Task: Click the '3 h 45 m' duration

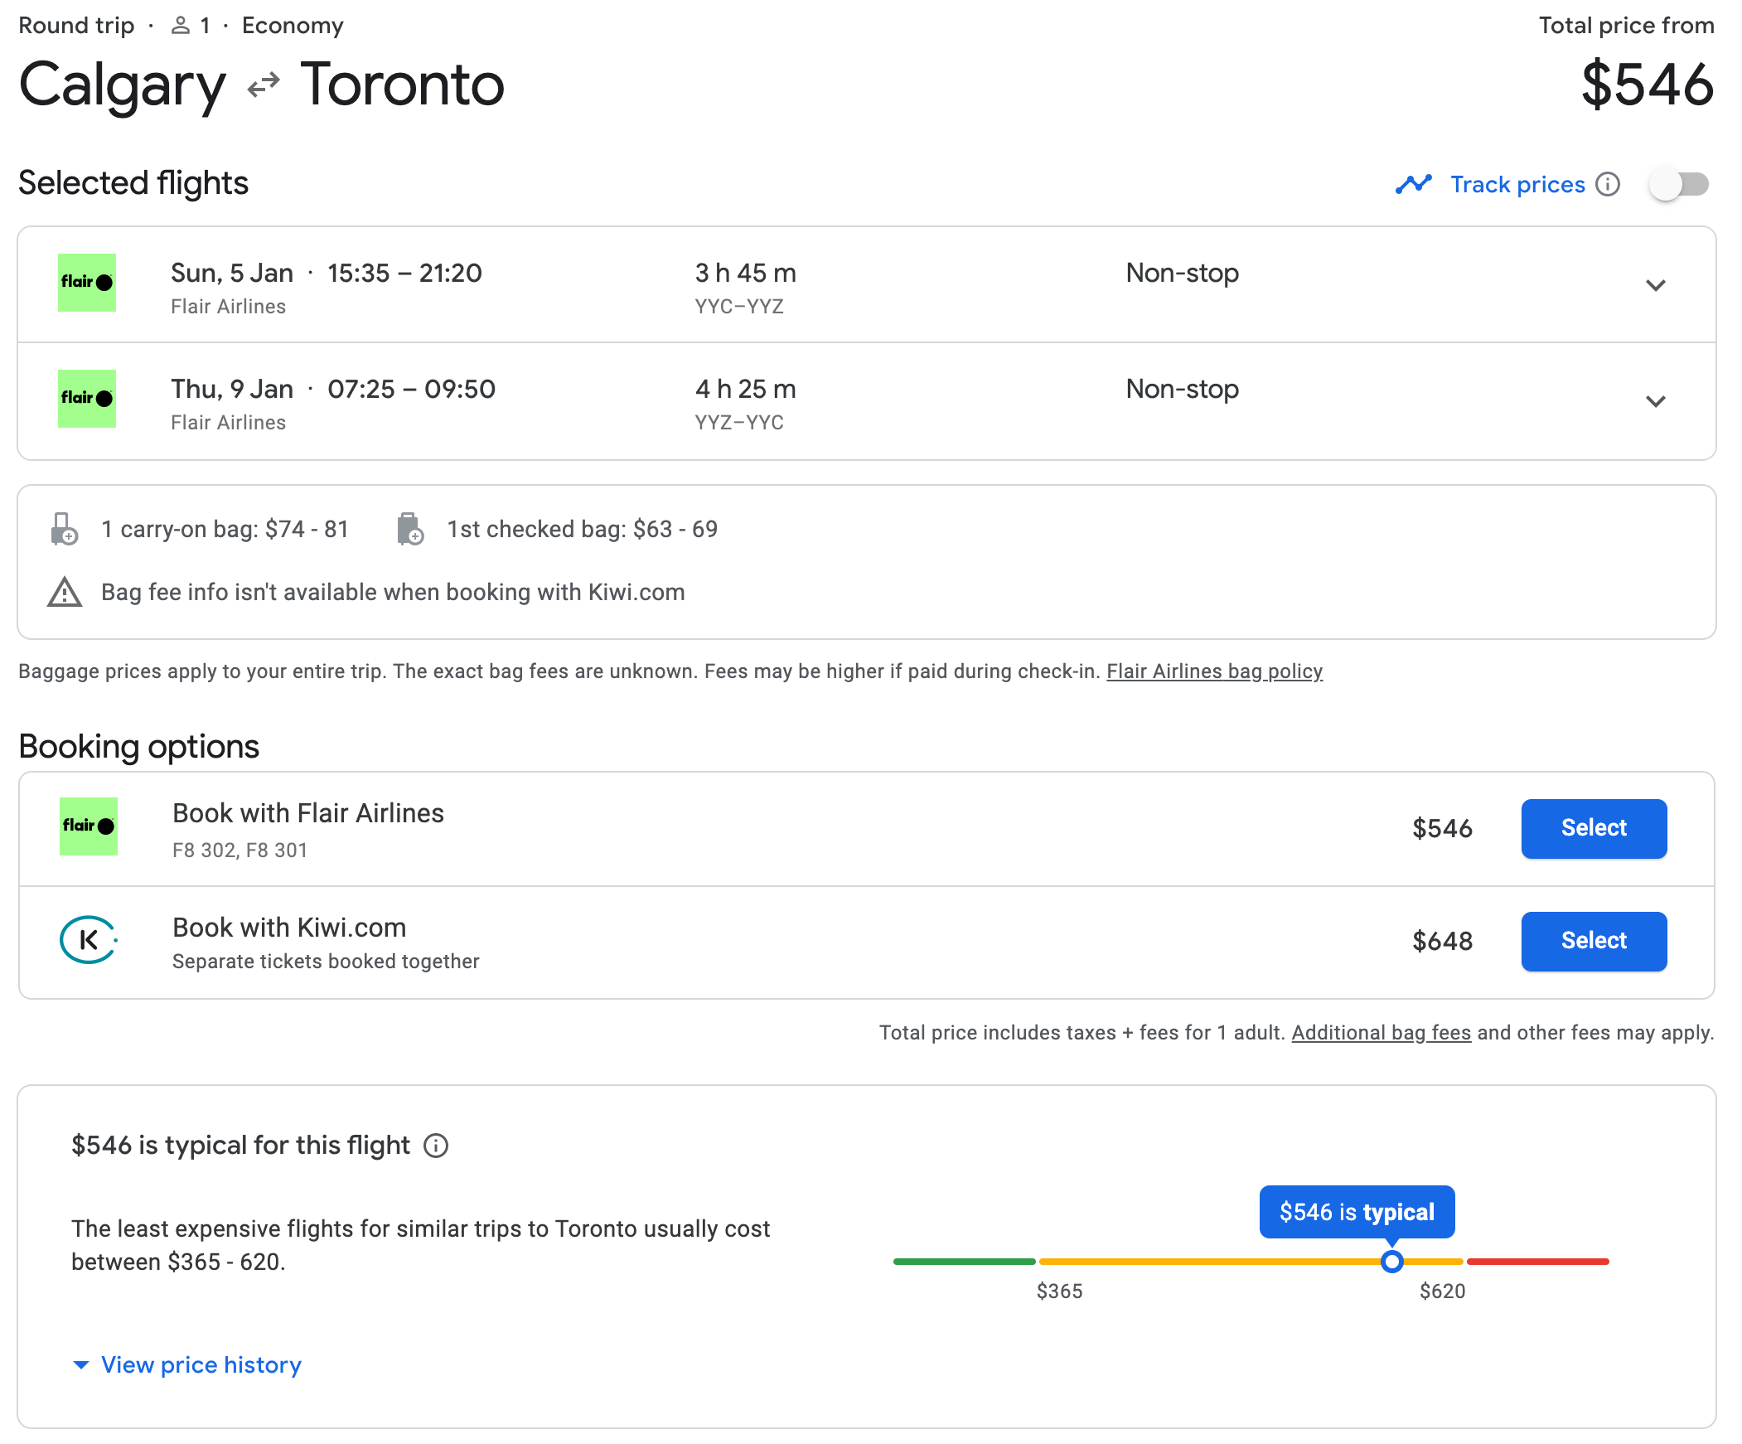Action: 746,272
